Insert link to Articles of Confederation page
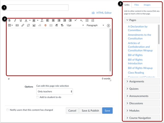Viewport: 164px width, 123px height. pyautogui.click(x=140, y=47)
